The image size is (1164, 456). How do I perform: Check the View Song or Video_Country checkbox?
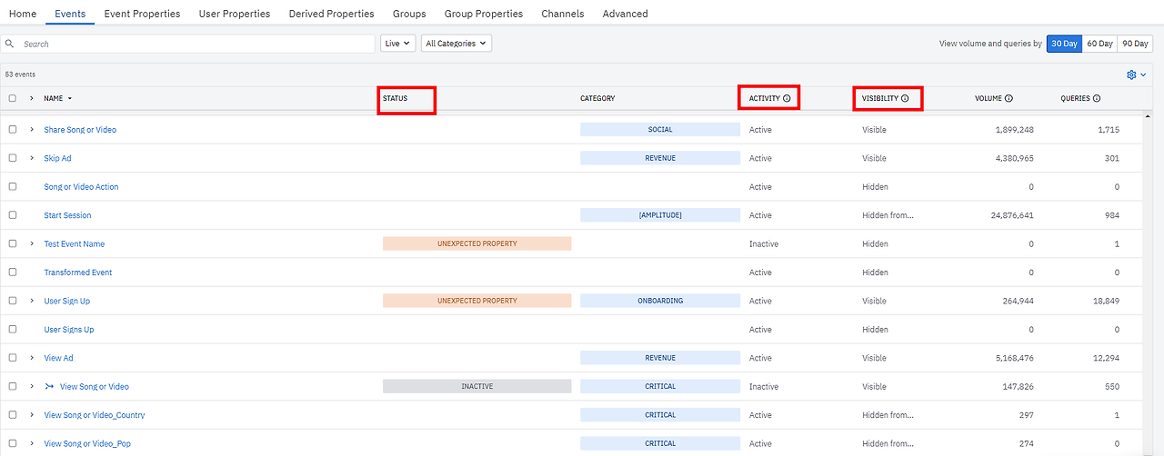pos(13,415)
